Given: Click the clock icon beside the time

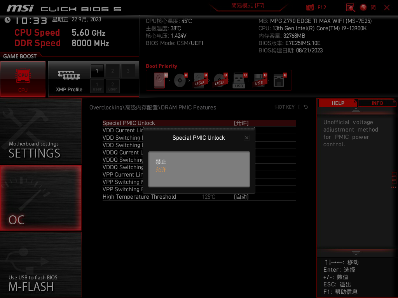Looking at the screenshot, I should (8, 20).
